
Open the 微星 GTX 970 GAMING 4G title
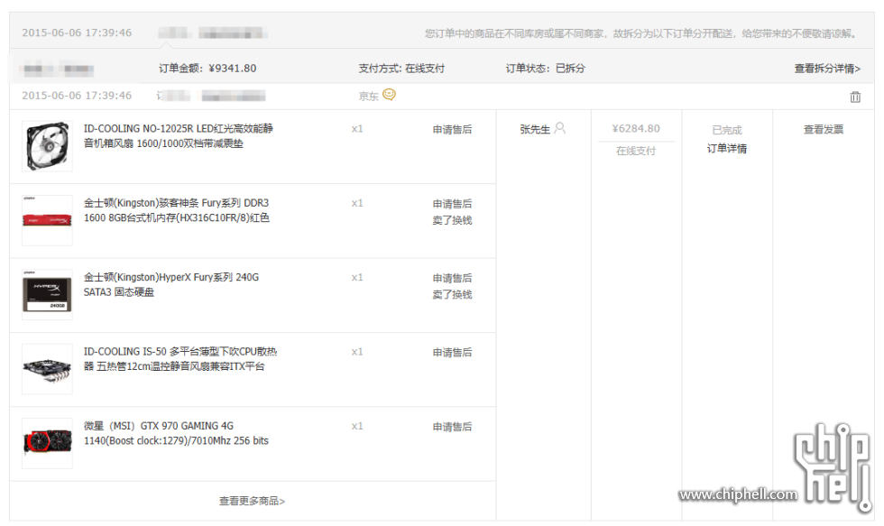tap(176, 433)
